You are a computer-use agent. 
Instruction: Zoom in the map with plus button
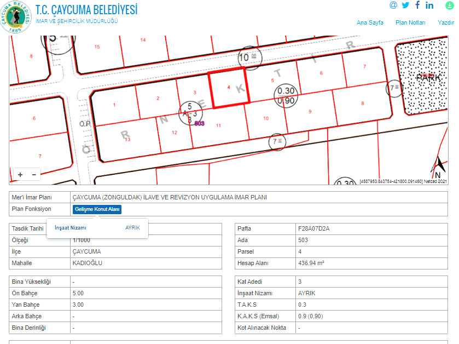[x=20, y=175]
